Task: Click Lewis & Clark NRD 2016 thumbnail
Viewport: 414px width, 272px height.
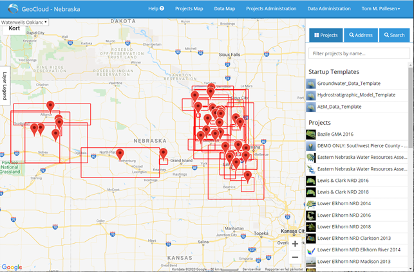Action: (x=311, y=181)
